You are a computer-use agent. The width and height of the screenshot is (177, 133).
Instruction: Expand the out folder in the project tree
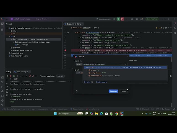coord(9,34)
